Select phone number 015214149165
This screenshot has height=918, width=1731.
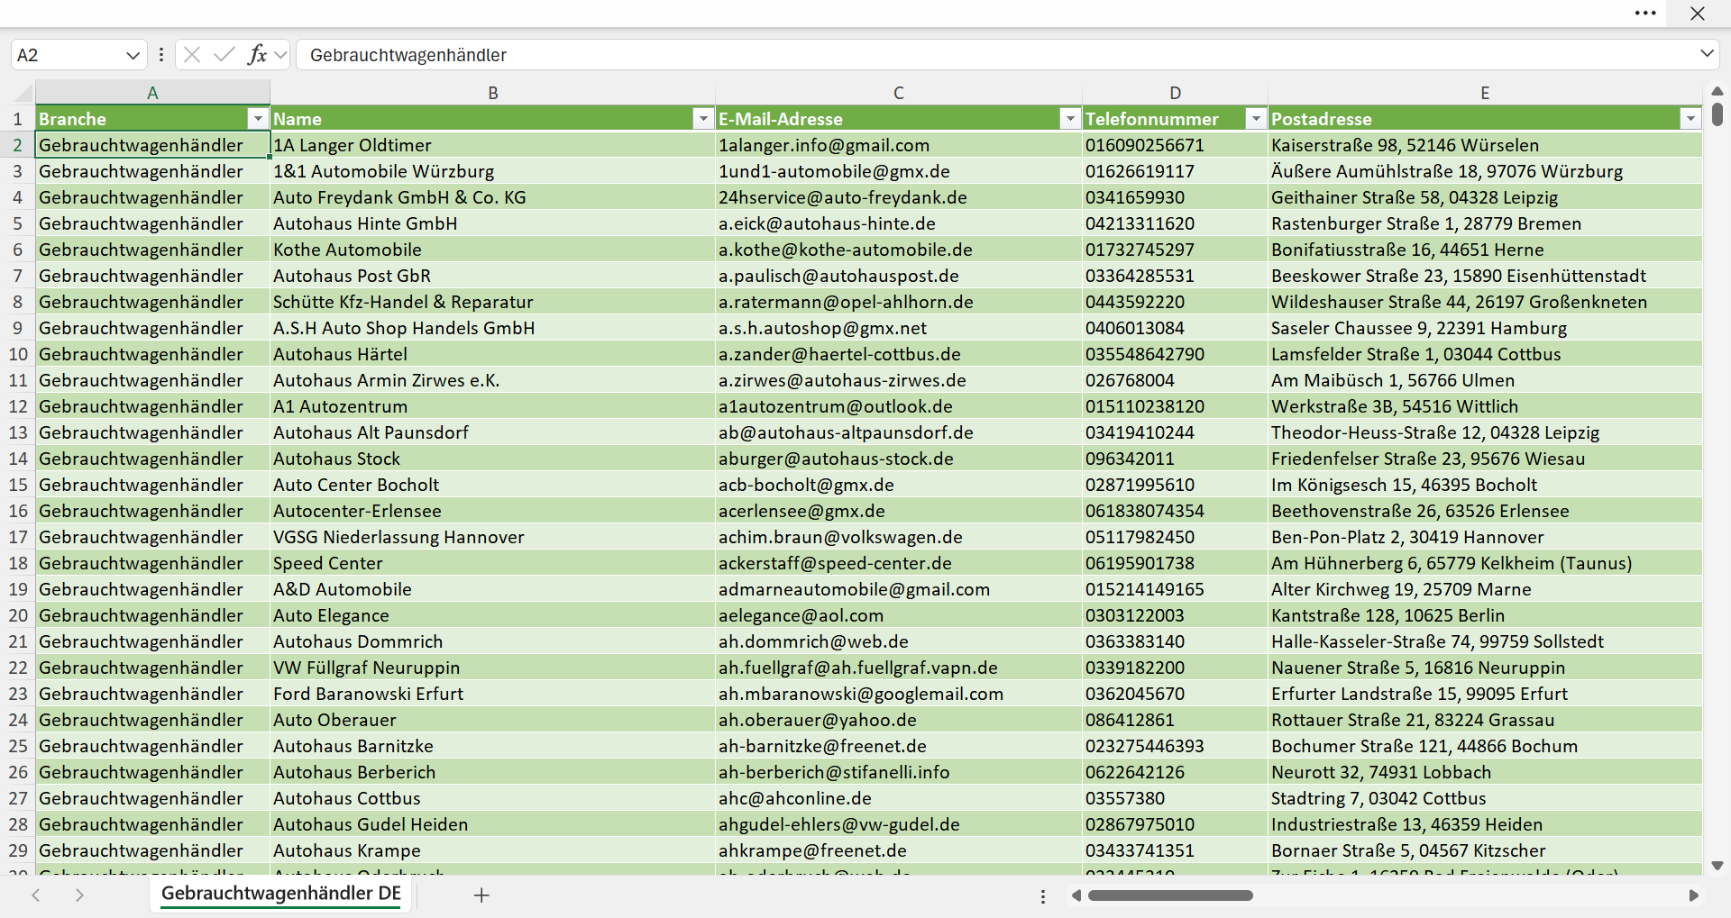(x=1175, y=589)
